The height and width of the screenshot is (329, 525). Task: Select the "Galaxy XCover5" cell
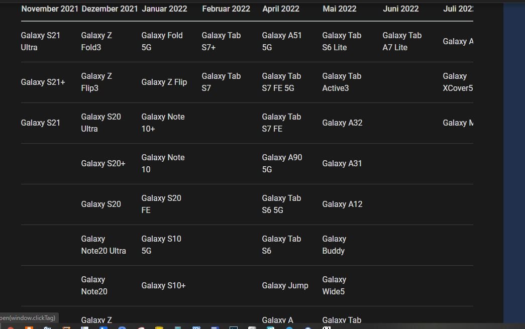click(x=458, y=82)
